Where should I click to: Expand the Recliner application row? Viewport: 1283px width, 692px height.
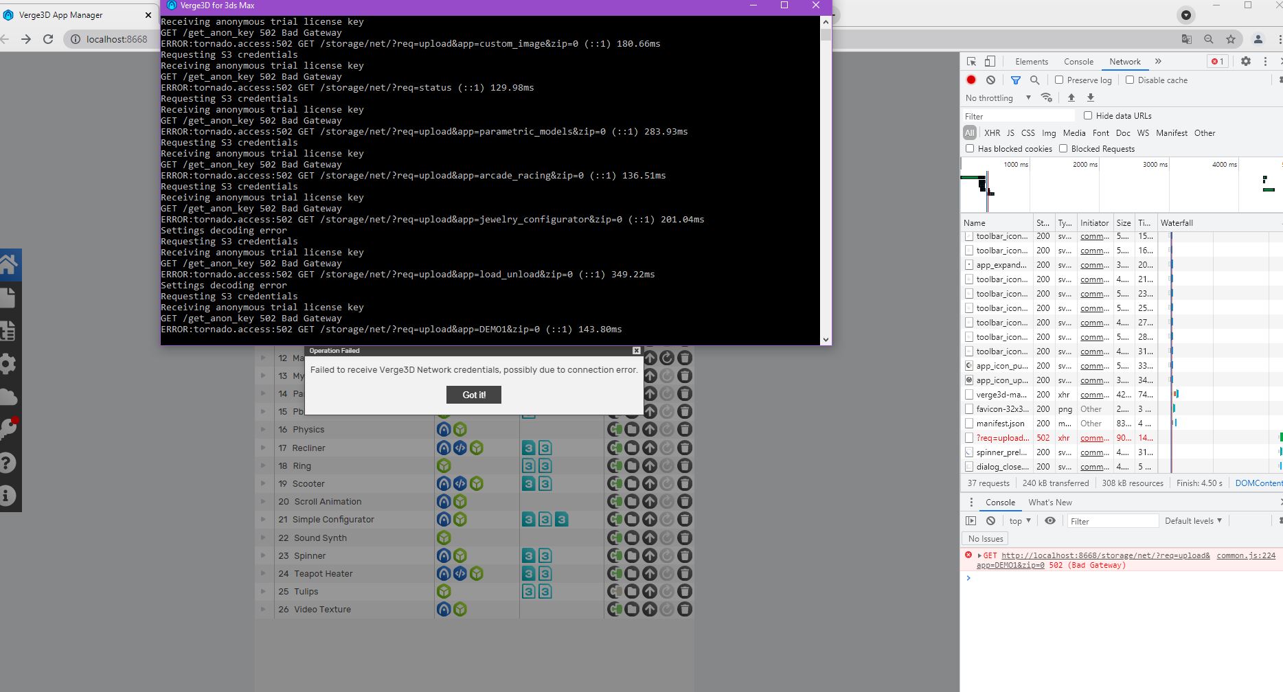263,447
